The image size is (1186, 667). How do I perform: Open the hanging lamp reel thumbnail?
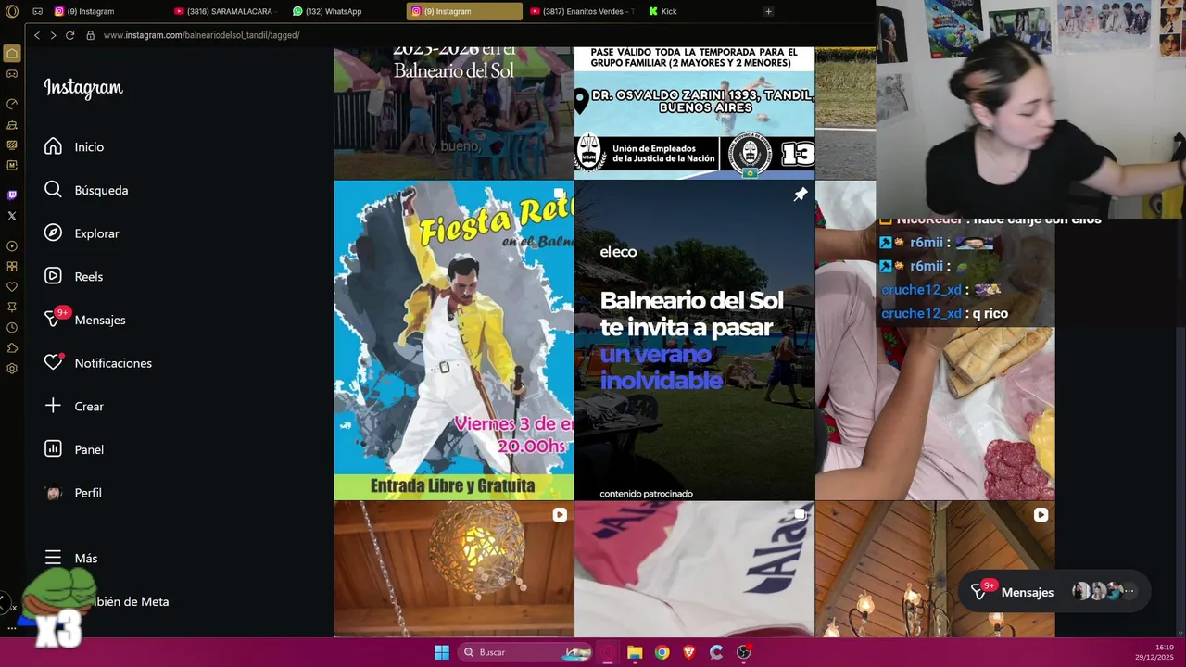[x=454, y=570]
